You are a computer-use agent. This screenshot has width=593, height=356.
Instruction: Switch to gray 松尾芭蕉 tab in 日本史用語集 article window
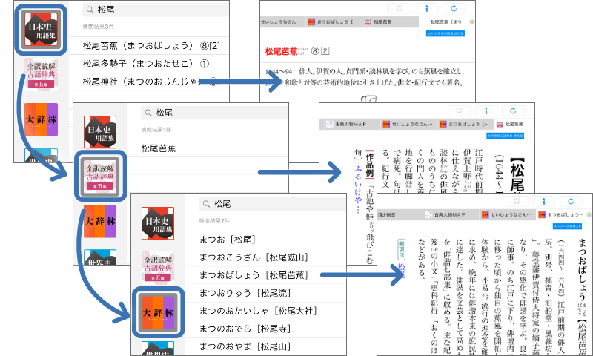pyautogui.click(x=391, y=22)
